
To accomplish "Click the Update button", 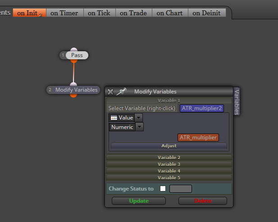I will point(139,201).
